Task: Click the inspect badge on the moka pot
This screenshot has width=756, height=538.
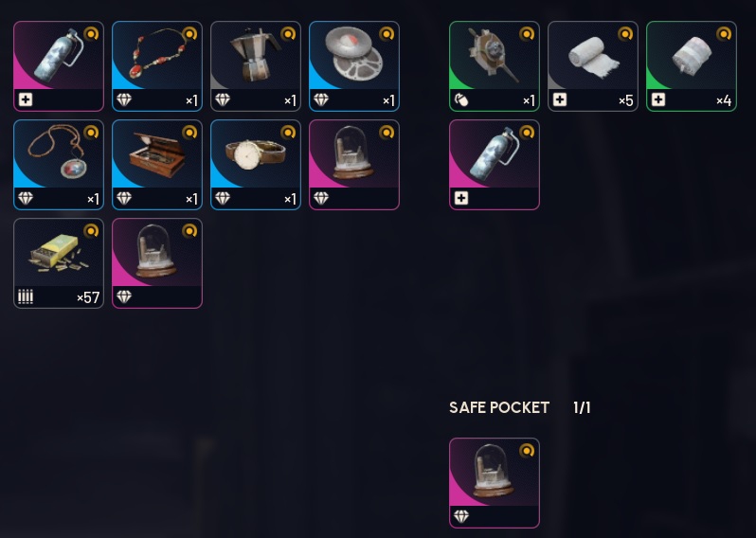Action: 288,34
